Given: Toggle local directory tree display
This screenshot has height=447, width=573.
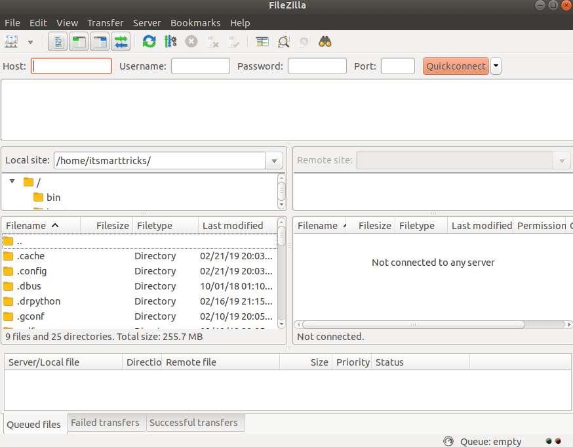Looking at the screenshot, I should (x=79, y=42).
